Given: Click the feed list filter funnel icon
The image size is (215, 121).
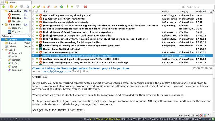Looking at the screenshot, I should pos(21,7).
